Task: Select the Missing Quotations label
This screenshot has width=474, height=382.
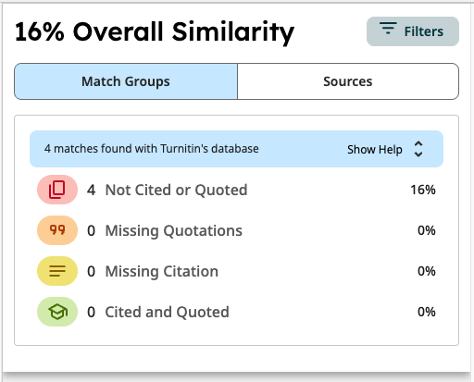Action: click(x=174, y=230)
